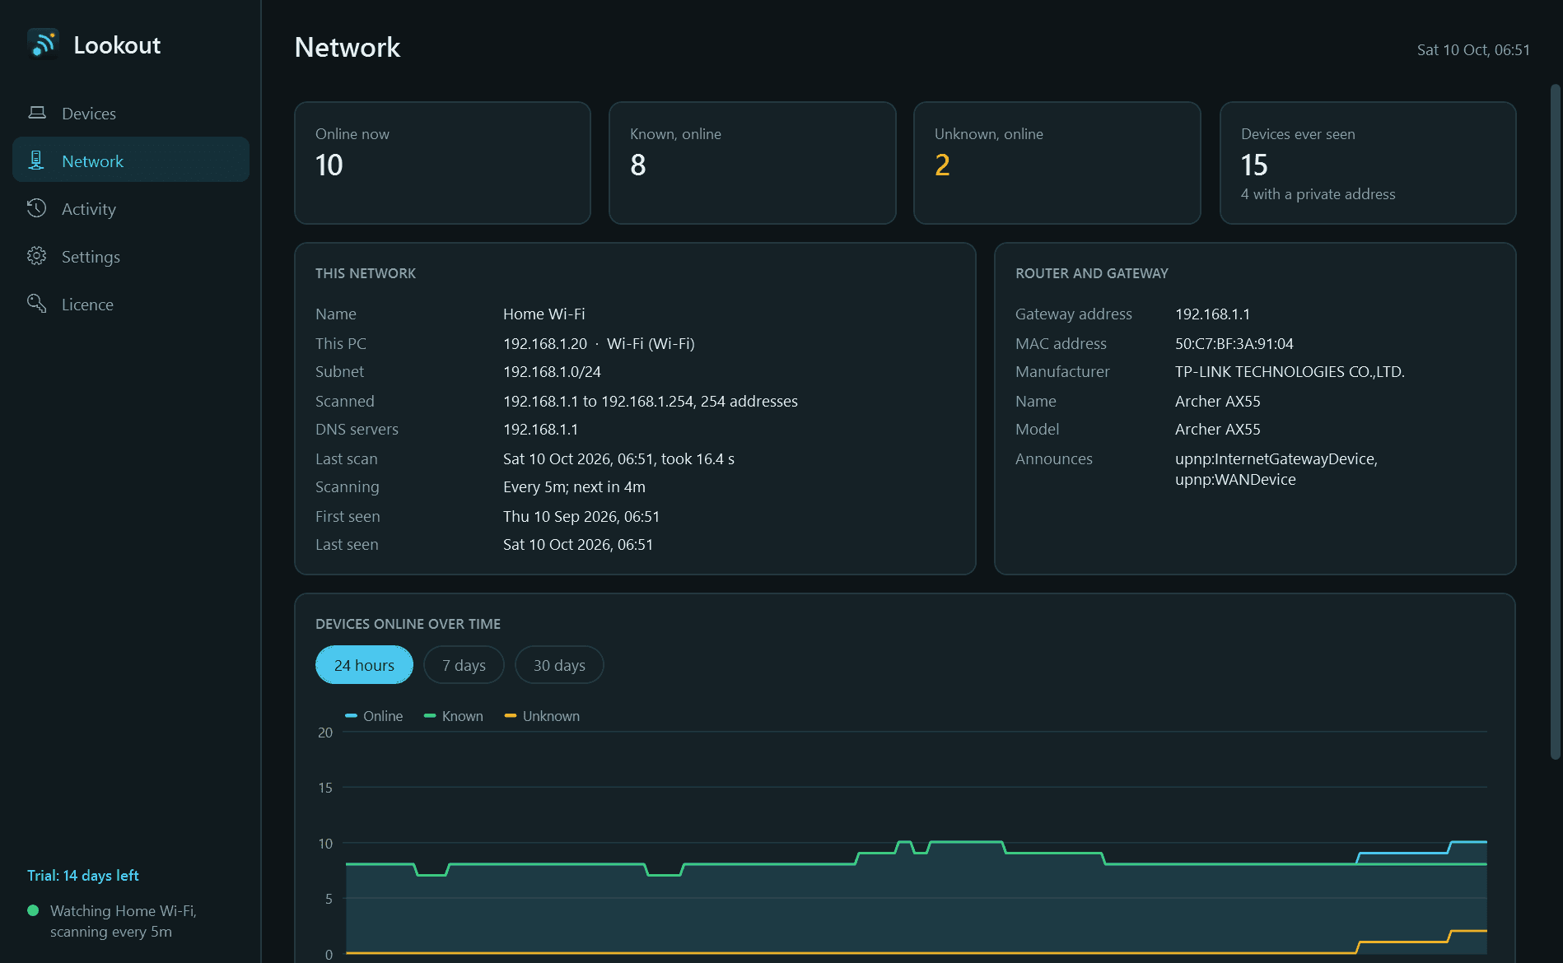Image resolution: width=1563 pixels, height=963 pixels.
Task: Click the DNS servers value 192.168.1.1
Action: [x=540, y=429]
